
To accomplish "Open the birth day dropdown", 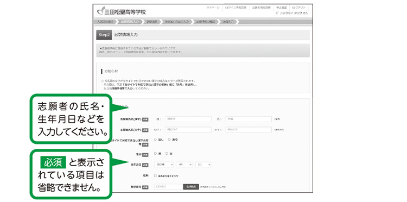I will (x=203, y=165).
